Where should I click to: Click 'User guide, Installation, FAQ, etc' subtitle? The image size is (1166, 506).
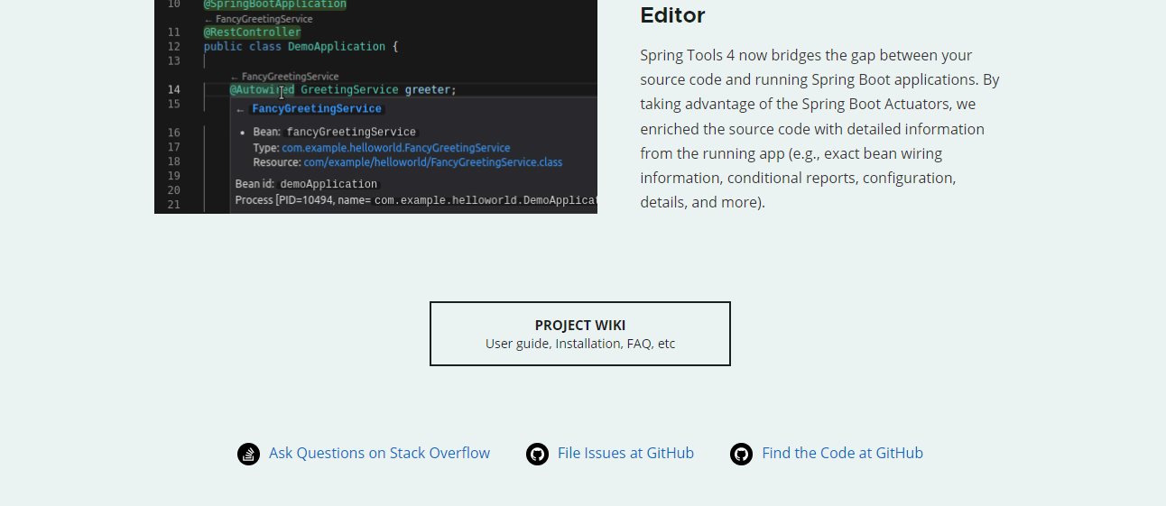[x=580, y=344]
